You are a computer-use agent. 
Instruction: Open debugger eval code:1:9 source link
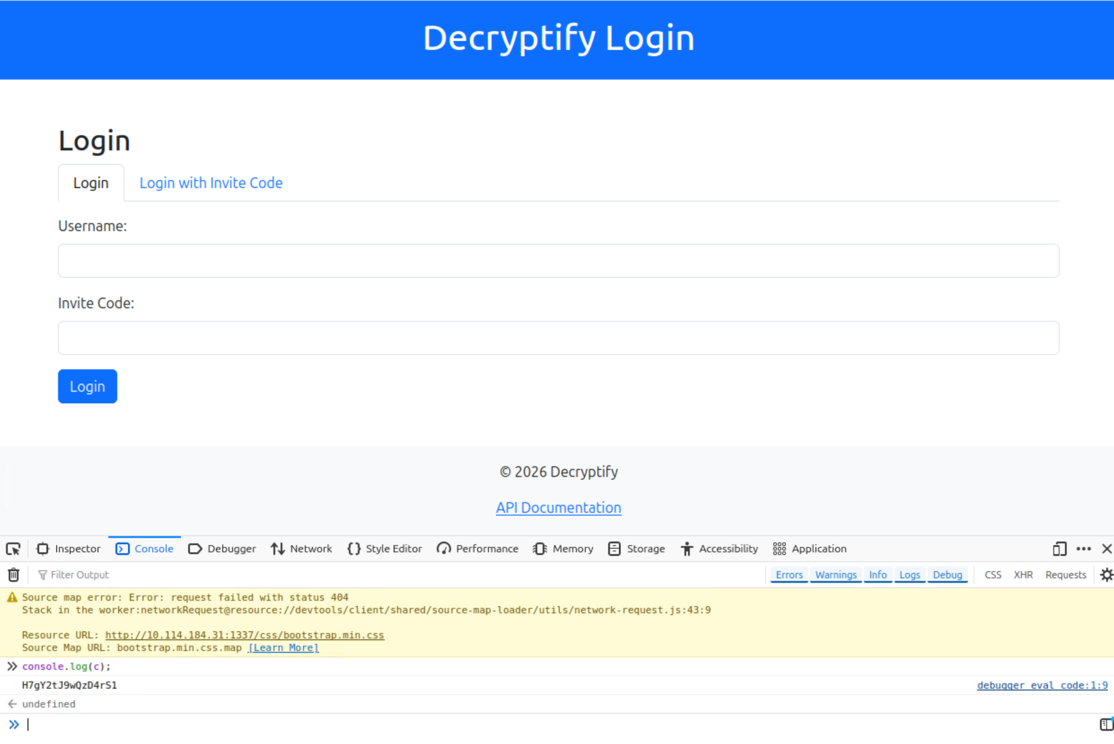click(1042, 685)
